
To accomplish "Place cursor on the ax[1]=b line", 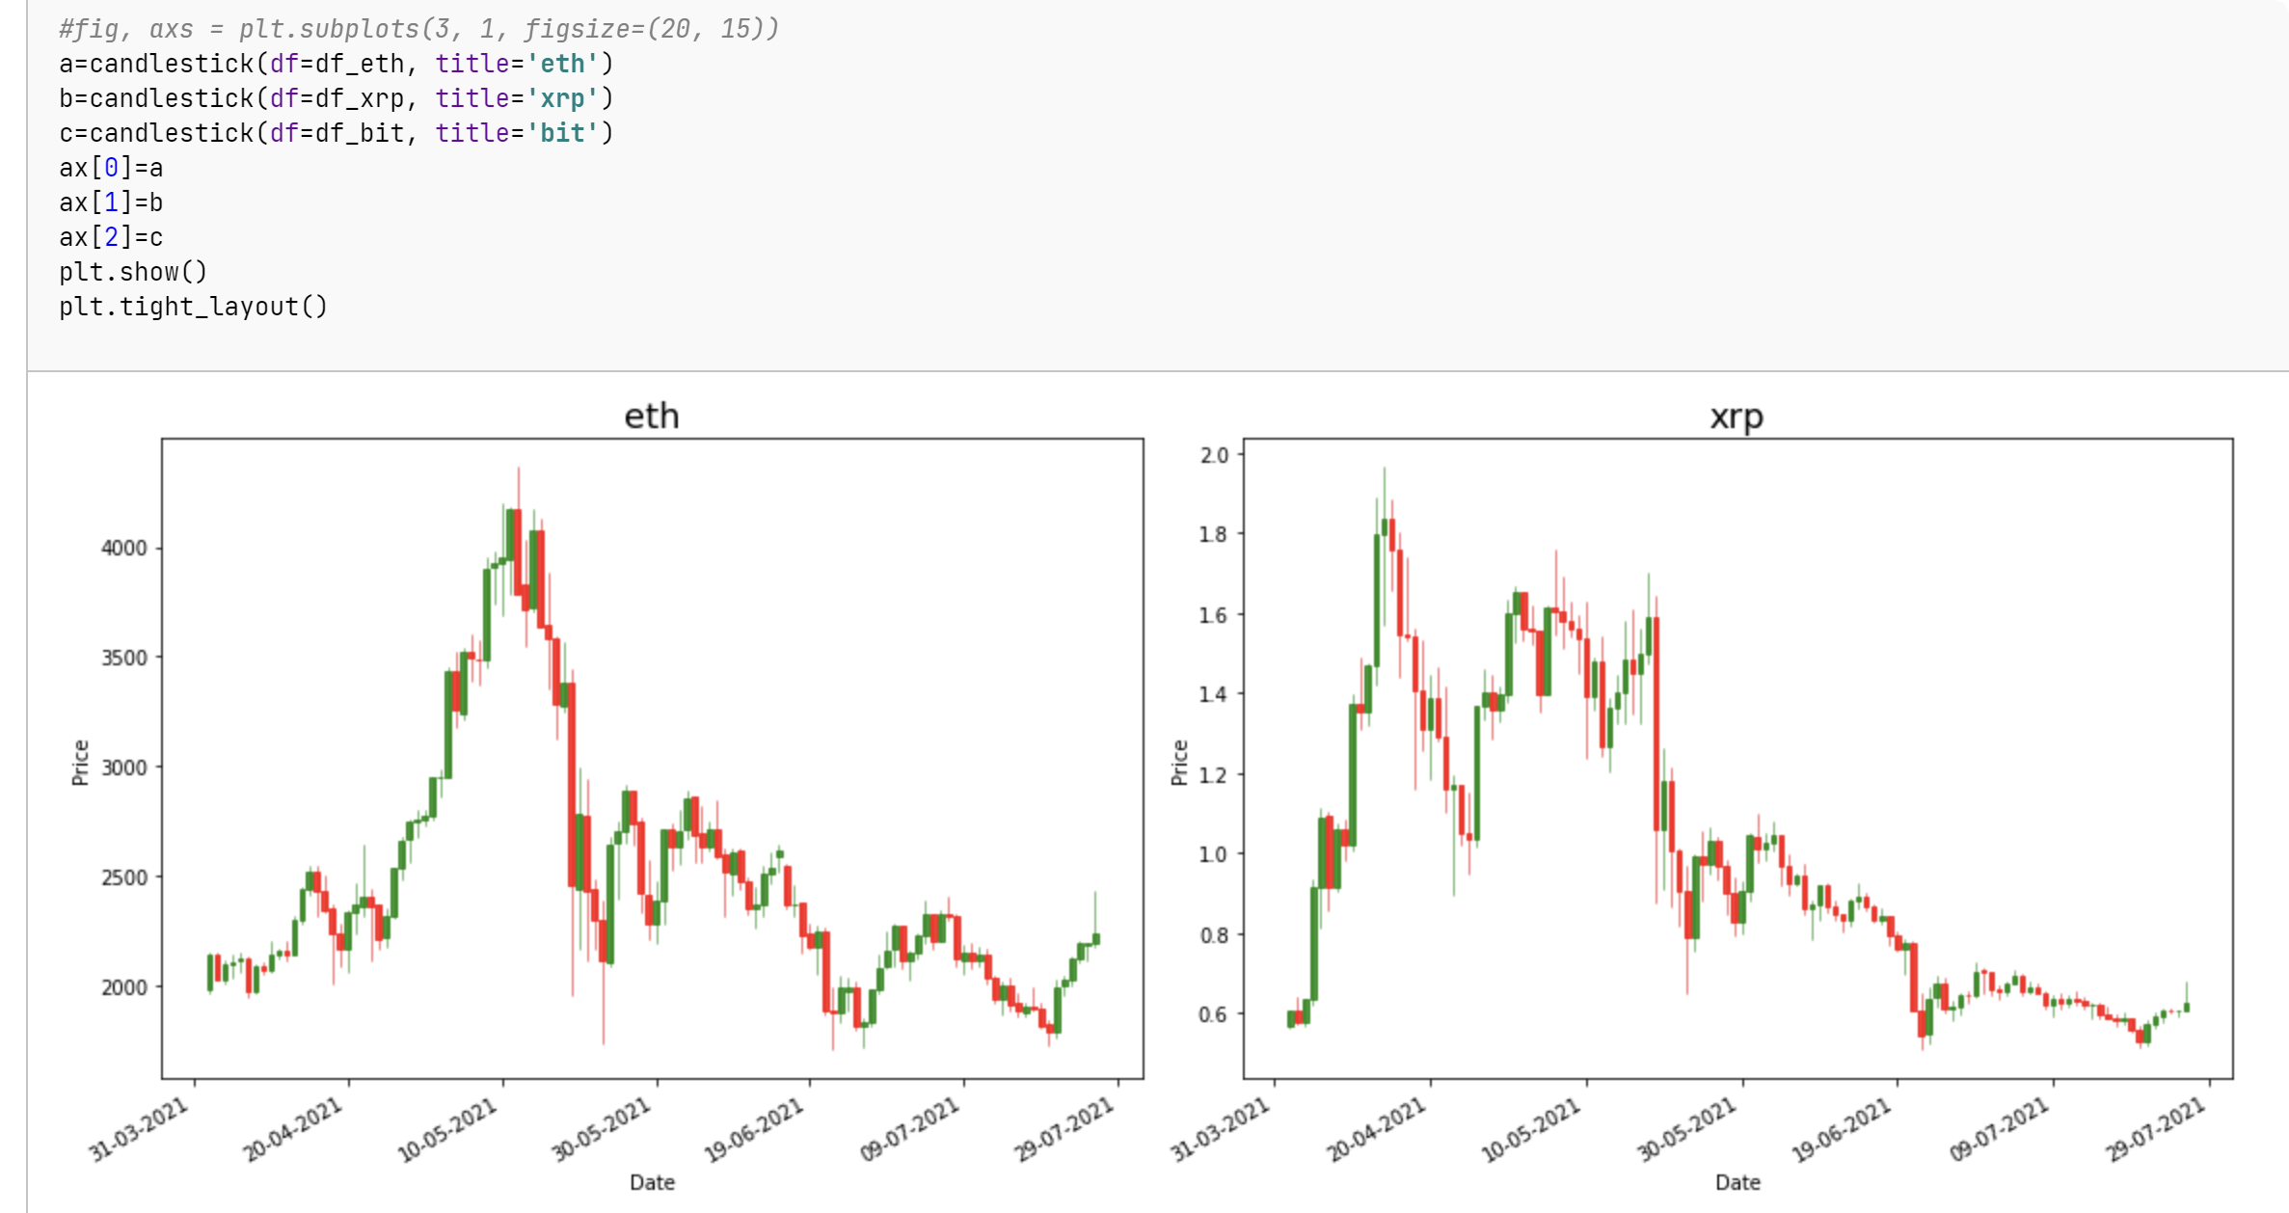I will pyautogui.click(x=111, y=202).
